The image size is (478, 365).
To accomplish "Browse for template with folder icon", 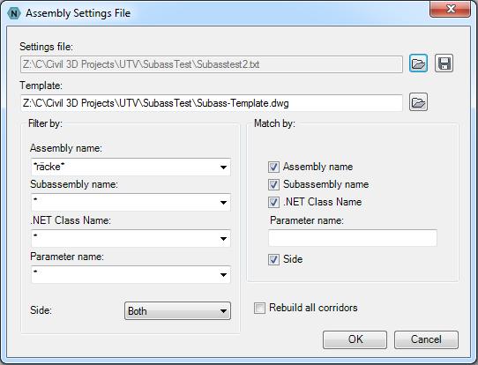I will click(x=418, y=102).
